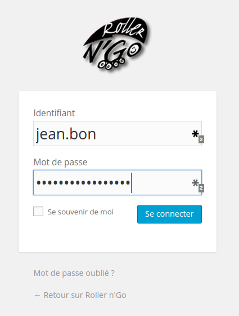Viewport: 239px width, 316px height.
Task: Click the asterisk password-manager icon in Identifiant field
Action: tap(195, 134)
